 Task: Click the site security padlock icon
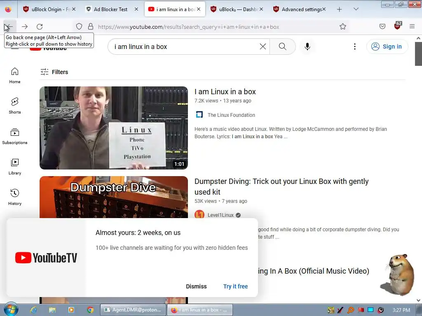91,26
